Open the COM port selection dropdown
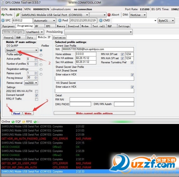This screenshot has height=177, width=179. tap(55, 15)
